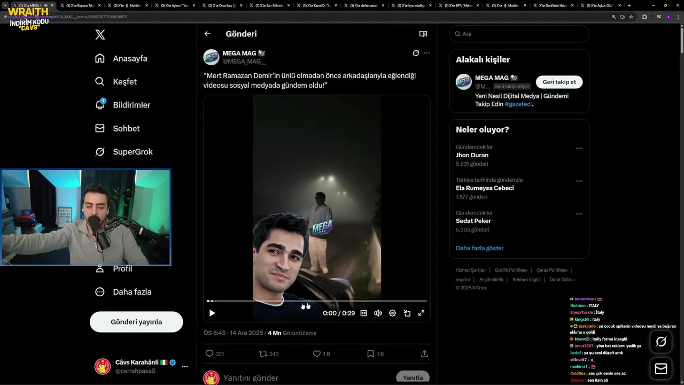Mute the video sound
This screenshot has width=684, height=385.
(x=378, y=313)
